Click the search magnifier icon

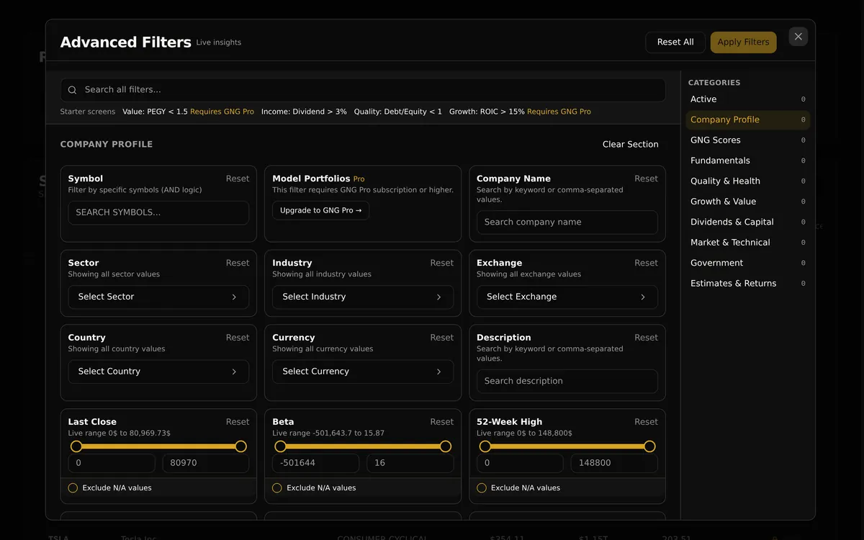[x=72, y=90]
